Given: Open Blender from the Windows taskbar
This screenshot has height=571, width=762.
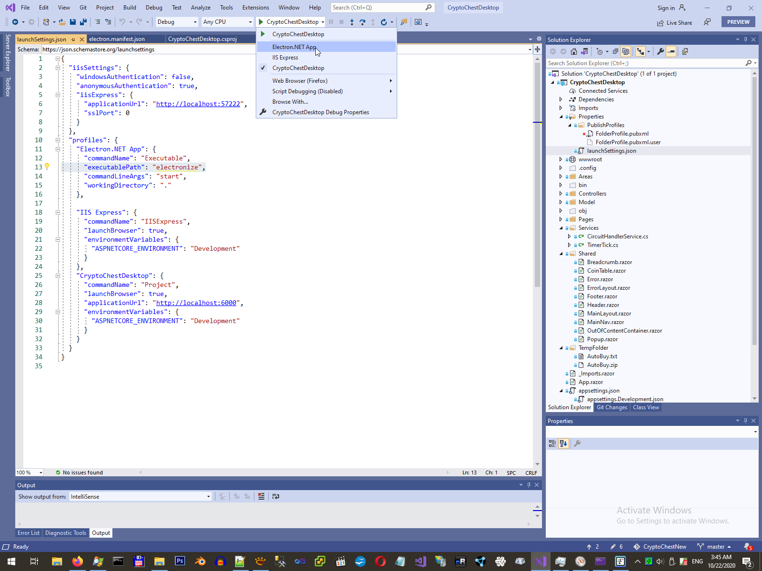Looking at the screenshot, I should click(x=200, y=561).
